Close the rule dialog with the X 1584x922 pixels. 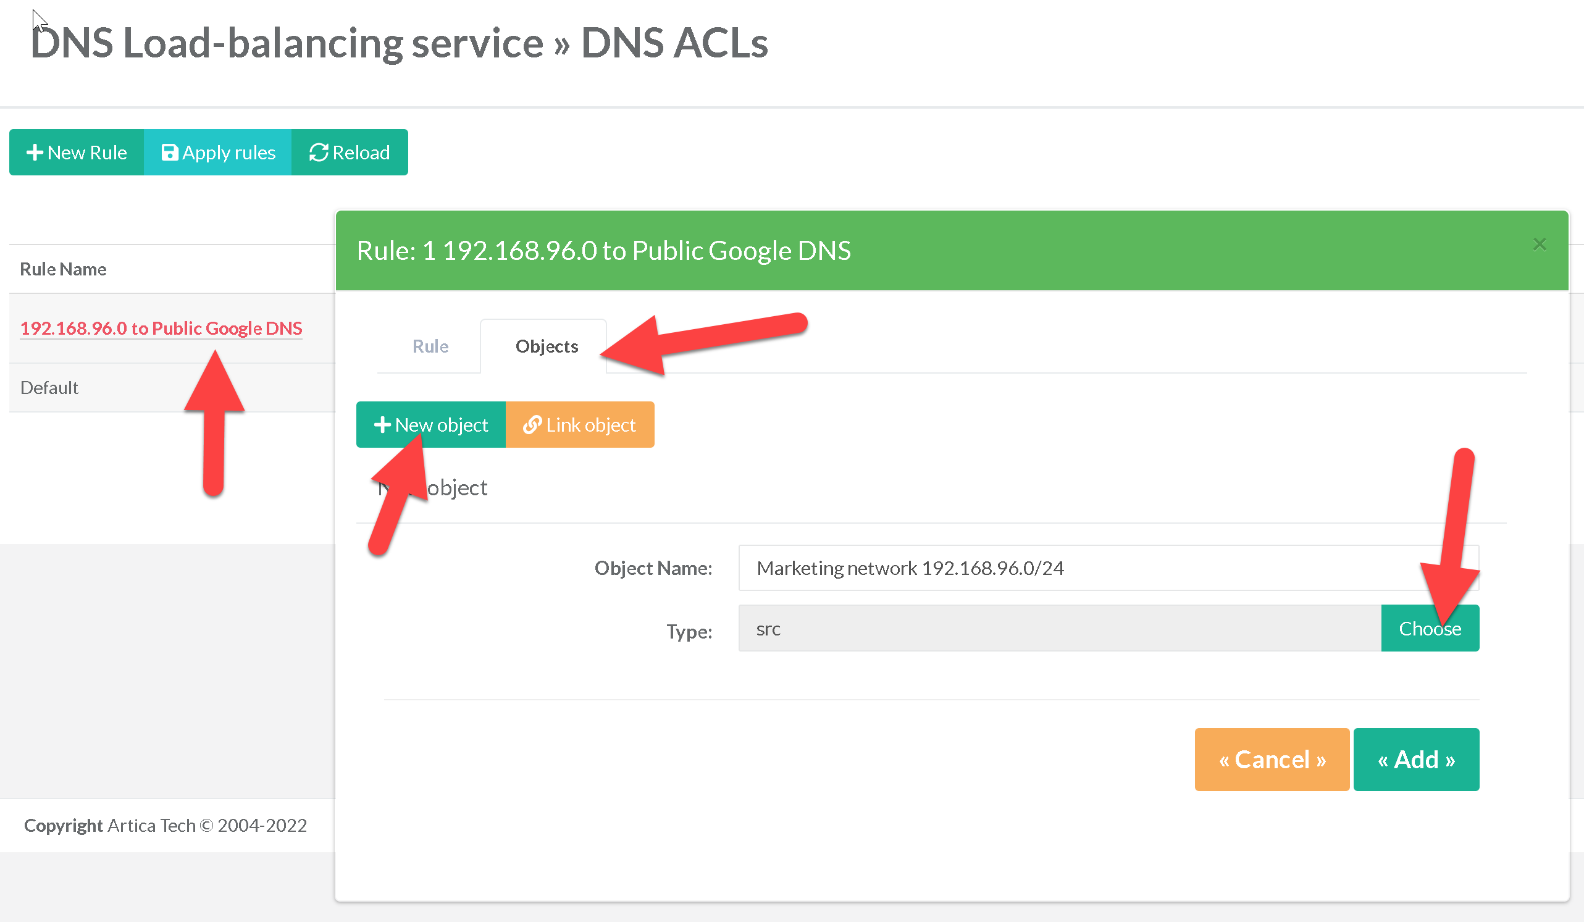pos(1539,244)
